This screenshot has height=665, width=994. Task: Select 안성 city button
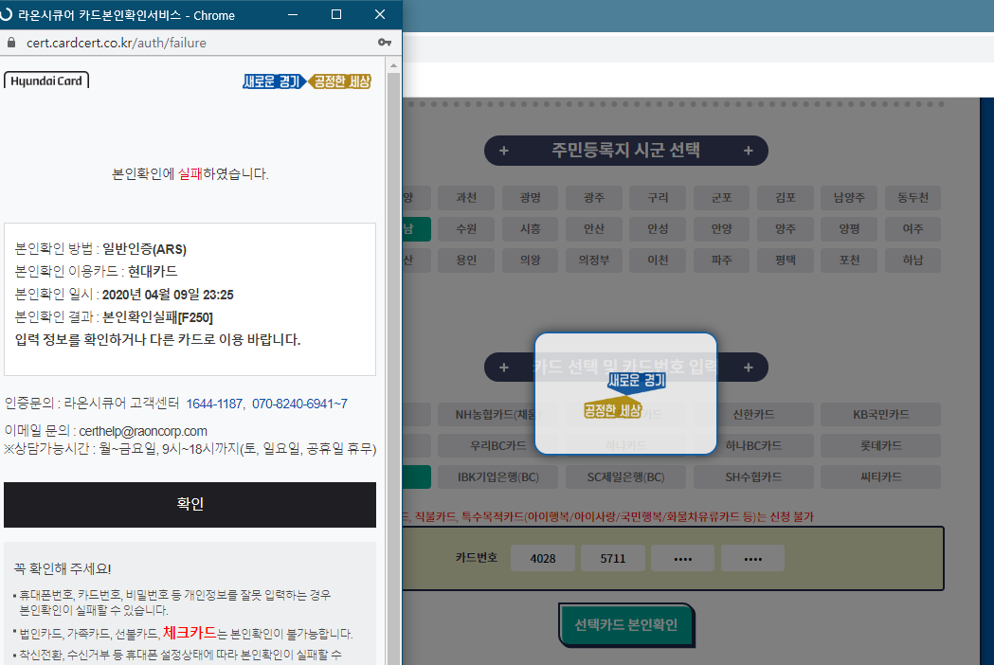[x=658, y=229]
